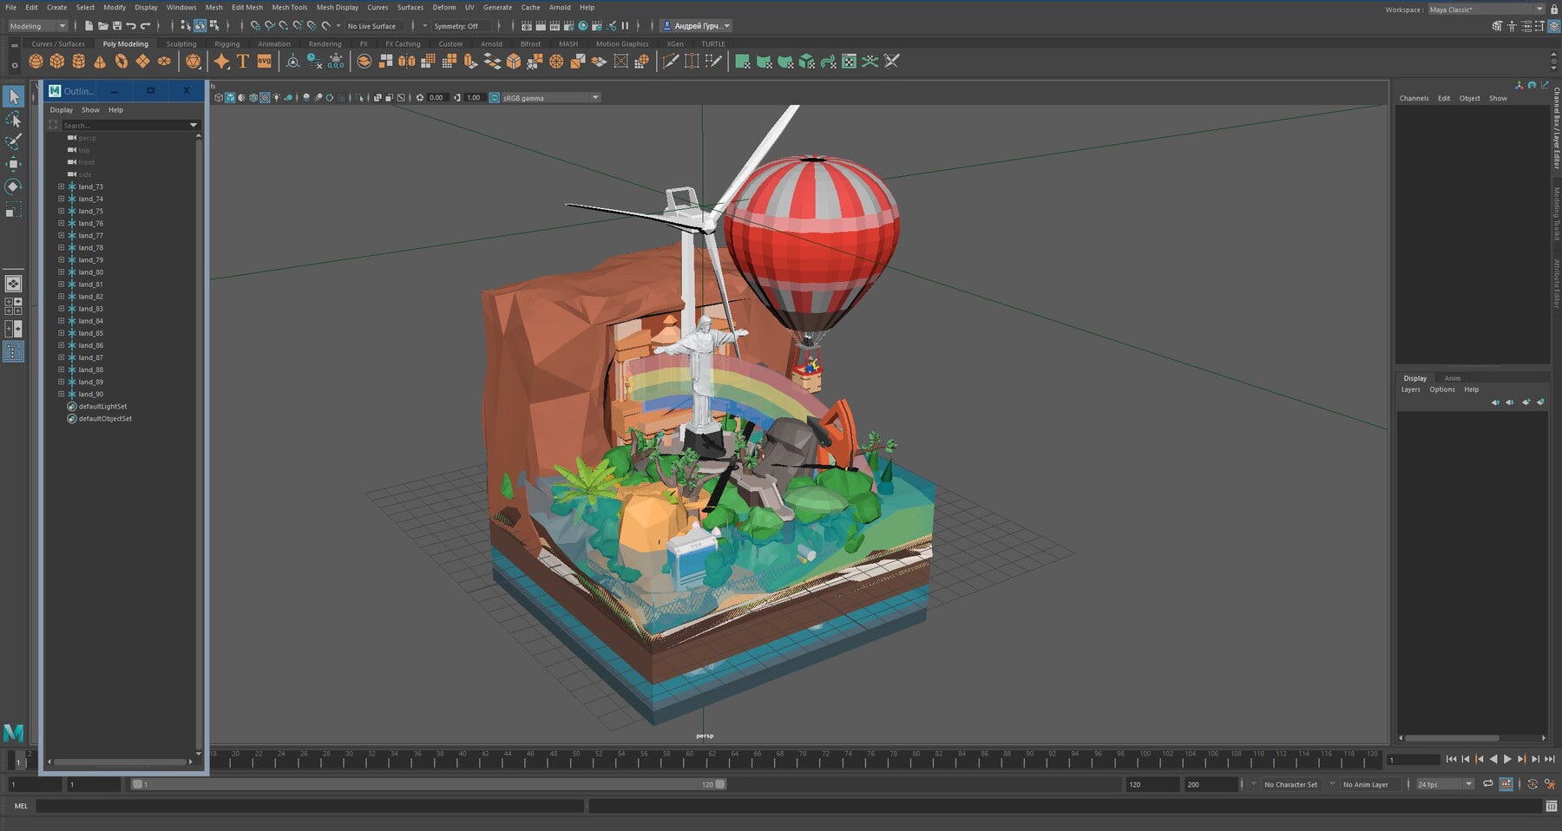This screenshot has width=1562, height=831.
Task: Toggle select by object type mode
Action: point(200,26)
